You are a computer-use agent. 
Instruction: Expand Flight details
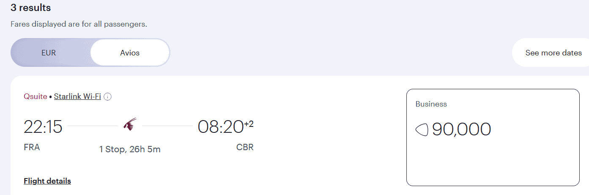point(47,181)
